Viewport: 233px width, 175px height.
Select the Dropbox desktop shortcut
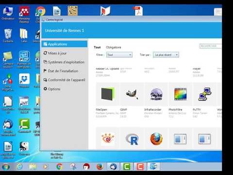click(24, 81)
